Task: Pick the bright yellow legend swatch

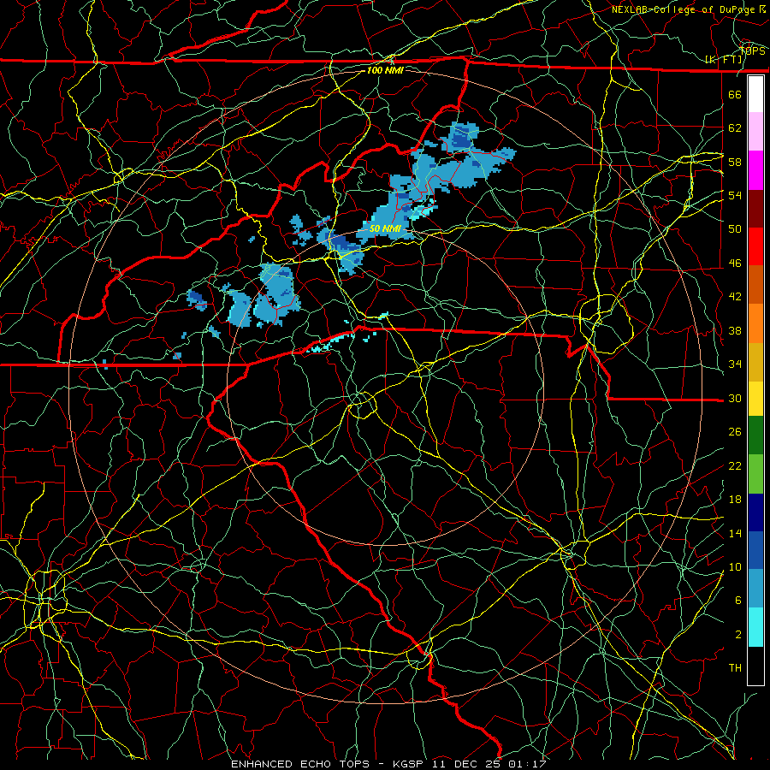Action: [755, 398]
